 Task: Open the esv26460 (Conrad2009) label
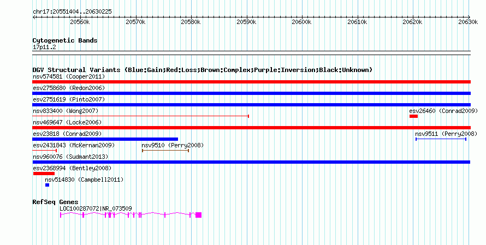[443, 111]
